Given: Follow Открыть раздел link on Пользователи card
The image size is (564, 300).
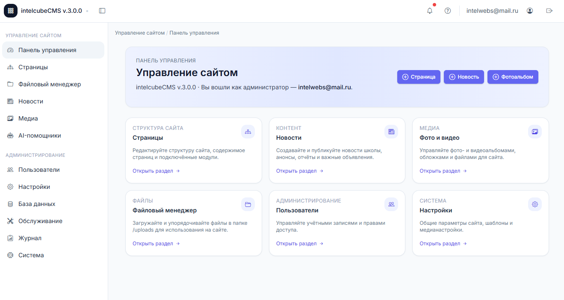Looking at the screenshot, I should point(297,243).
